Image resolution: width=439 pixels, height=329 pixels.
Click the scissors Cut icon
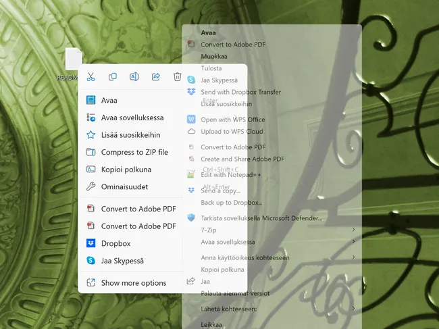pyautogui.click(x=91, y=76)
